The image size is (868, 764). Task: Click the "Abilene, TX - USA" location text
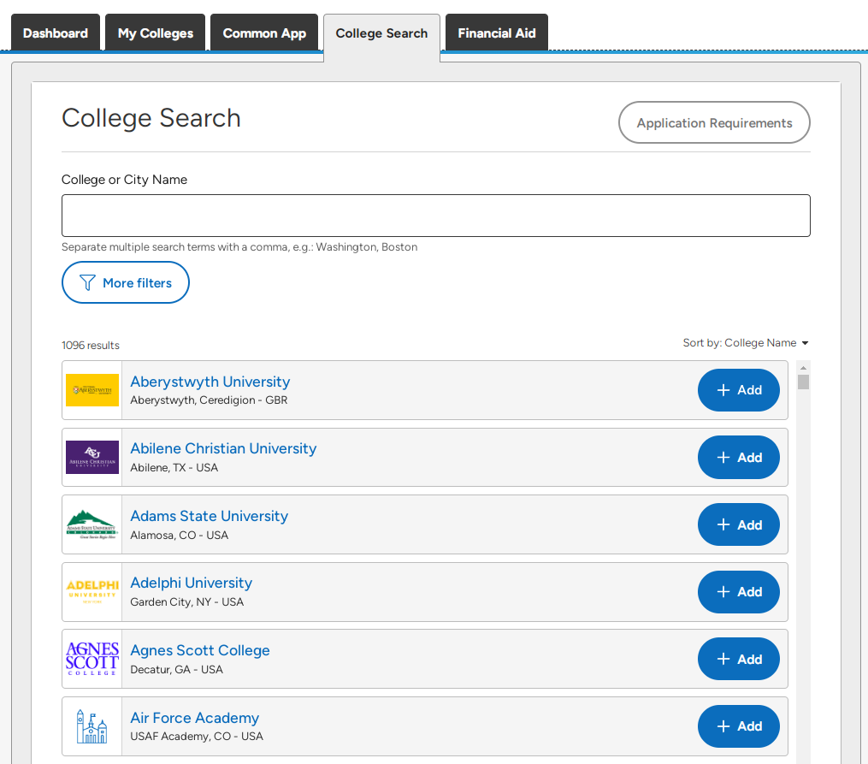coord(174,468)
